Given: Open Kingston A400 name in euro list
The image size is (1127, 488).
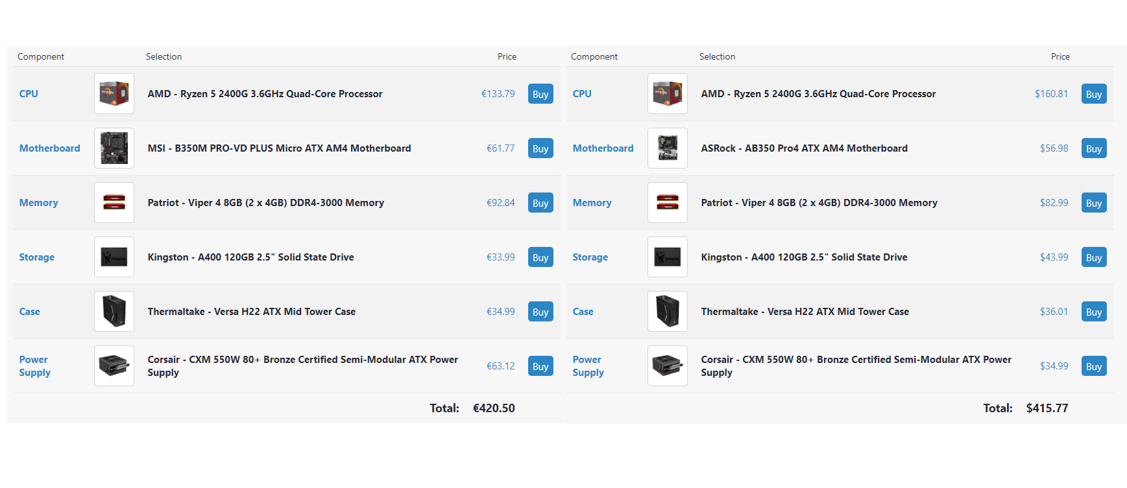Looking at the screenshot, I should [x=251, y=257].
